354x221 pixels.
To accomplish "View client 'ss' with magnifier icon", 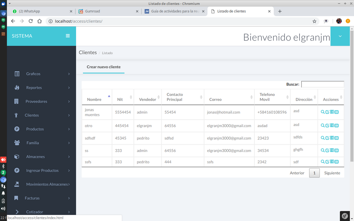I will coord(323,150).
